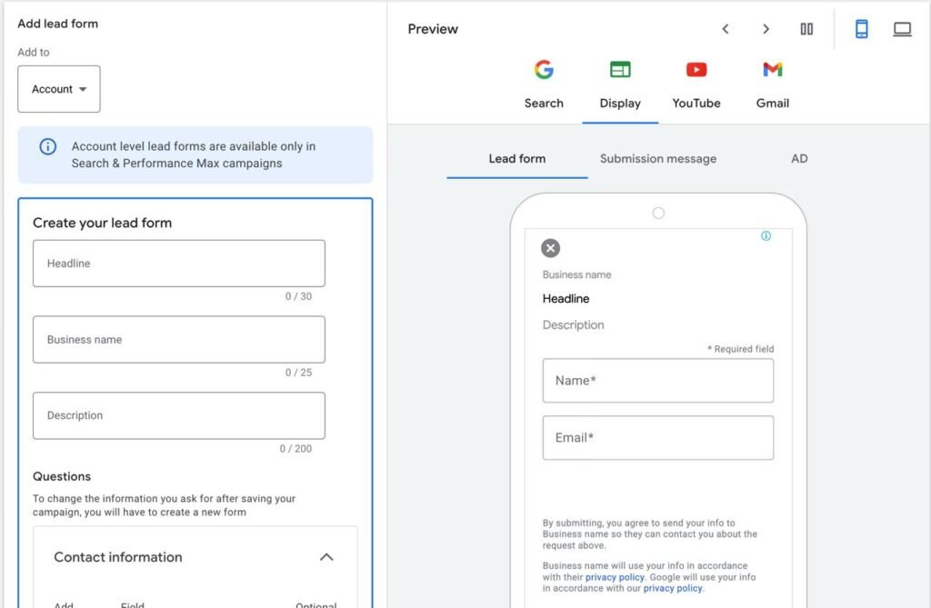This screenshot has width=931, height=608.
Task: Switch to the AD tab
Action: 799,159
